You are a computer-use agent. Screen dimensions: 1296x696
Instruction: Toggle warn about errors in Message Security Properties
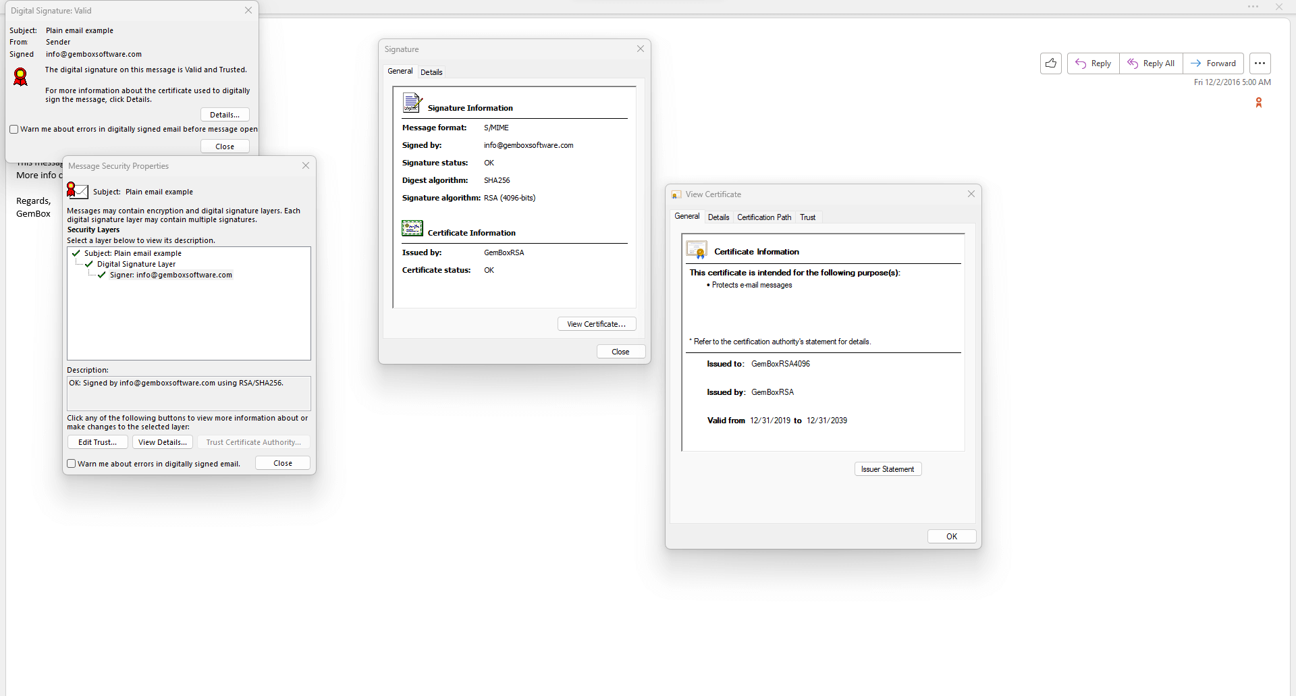[x=72, y=464]
